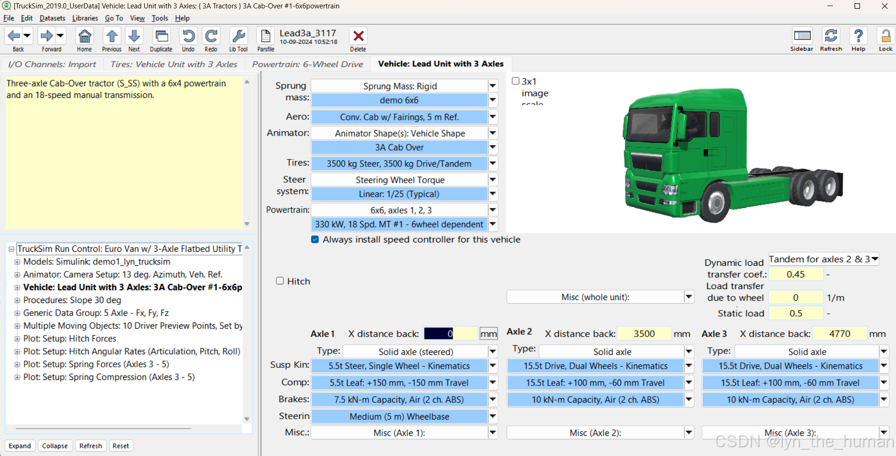Switch to Tires: Vehicle Unit with 3 Axles tab
Viewport: 896px width, 456px height.
174,64
